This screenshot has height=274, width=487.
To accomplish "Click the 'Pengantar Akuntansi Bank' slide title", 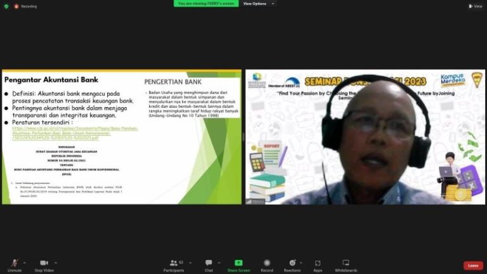I will 51,80.
